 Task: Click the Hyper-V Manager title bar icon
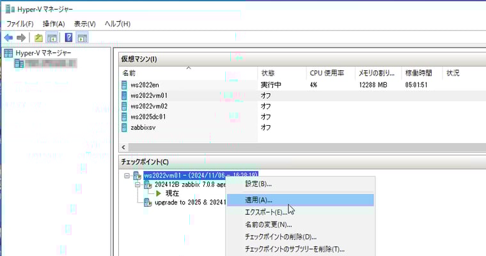[10, 9]
